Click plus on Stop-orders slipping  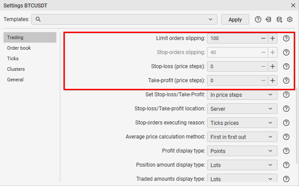point(273,52)
